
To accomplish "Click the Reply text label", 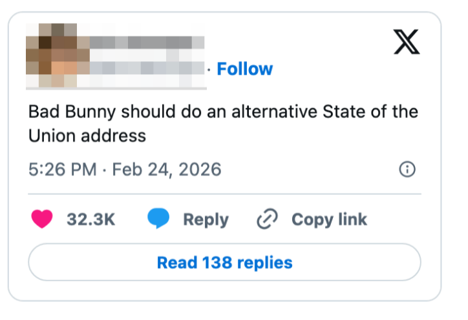I will click(206, 219).
